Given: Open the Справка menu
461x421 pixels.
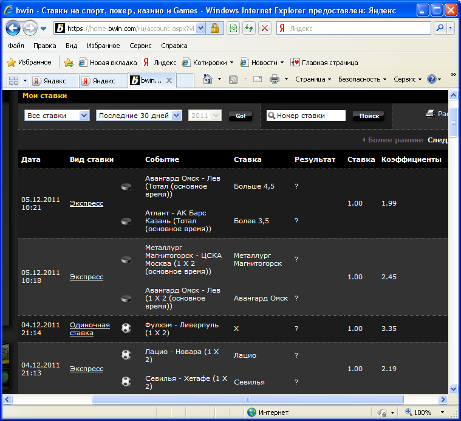Looking at the screenshot, I should (x=174, y=46).
